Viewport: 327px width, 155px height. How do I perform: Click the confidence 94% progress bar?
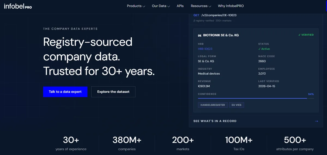pos(256,98)
